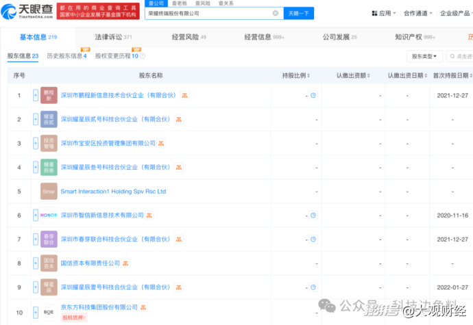Open link 深圳耀星辰叁号科技合伙企业
The width and height of the screenshot is (473, 325).
click(x=116, y=167)
